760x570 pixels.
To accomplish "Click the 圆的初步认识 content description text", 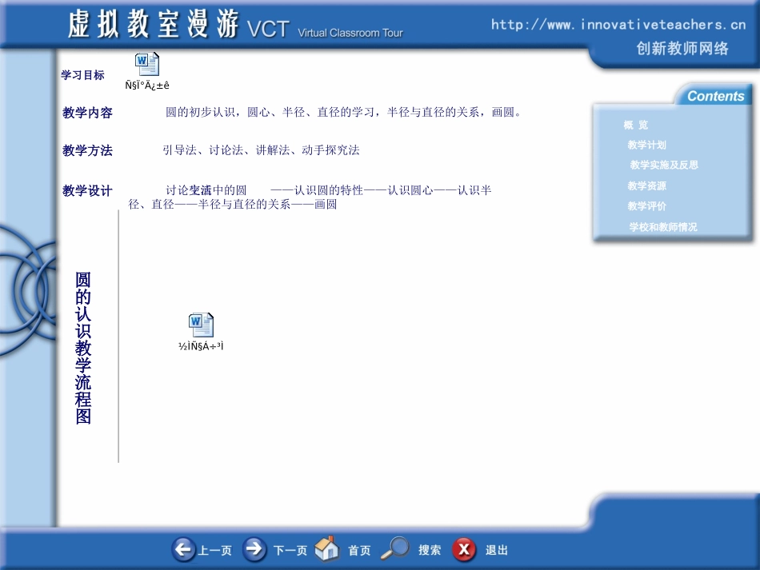I will coord(344,113).
